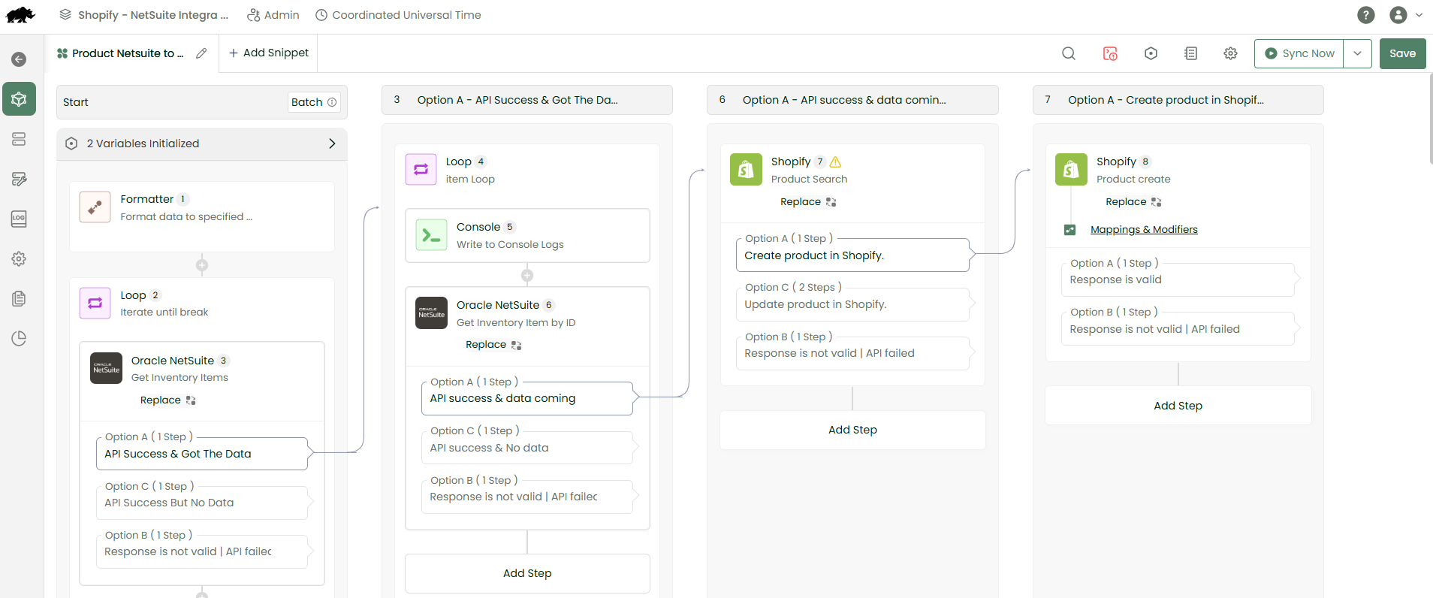Select option API success & data coming
Screen dimensions: 1433x598
tap(527, 398)
